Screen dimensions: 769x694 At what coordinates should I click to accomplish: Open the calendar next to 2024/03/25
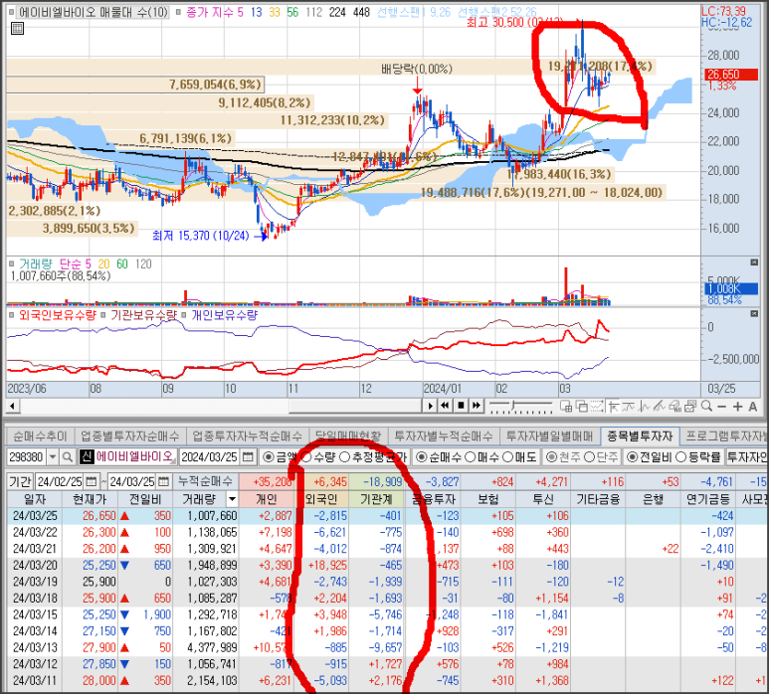248,457
